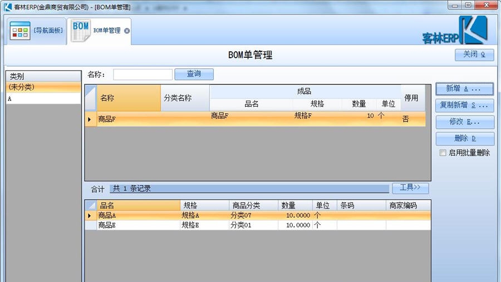Image resolution: width=501 pixels, height=282 pixels.
Task: Click the 商家编码 column header
Action: pos(408,205)
